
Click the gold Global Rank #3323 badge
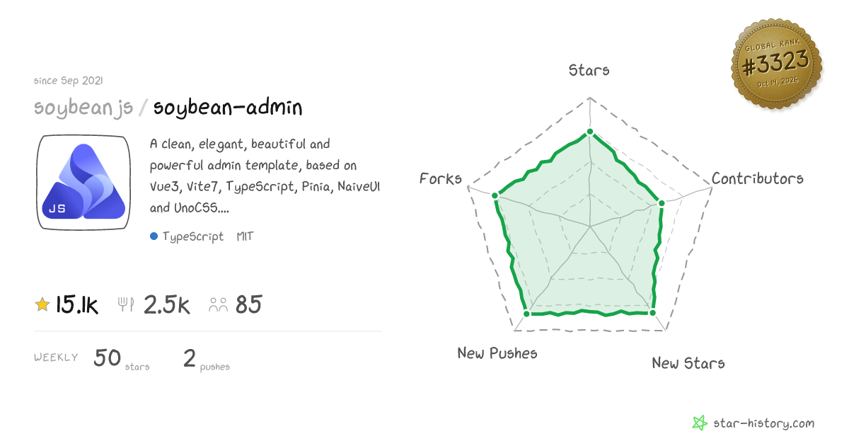click(x=776, y=64)
